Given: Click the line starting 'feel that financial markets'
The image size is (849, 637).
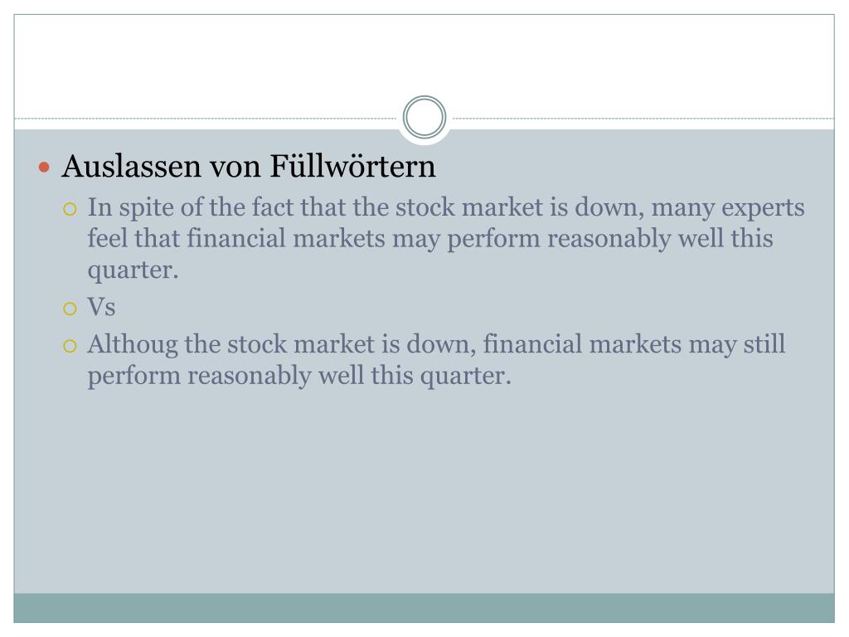Looking at the screenshot, I should (430, 240).
